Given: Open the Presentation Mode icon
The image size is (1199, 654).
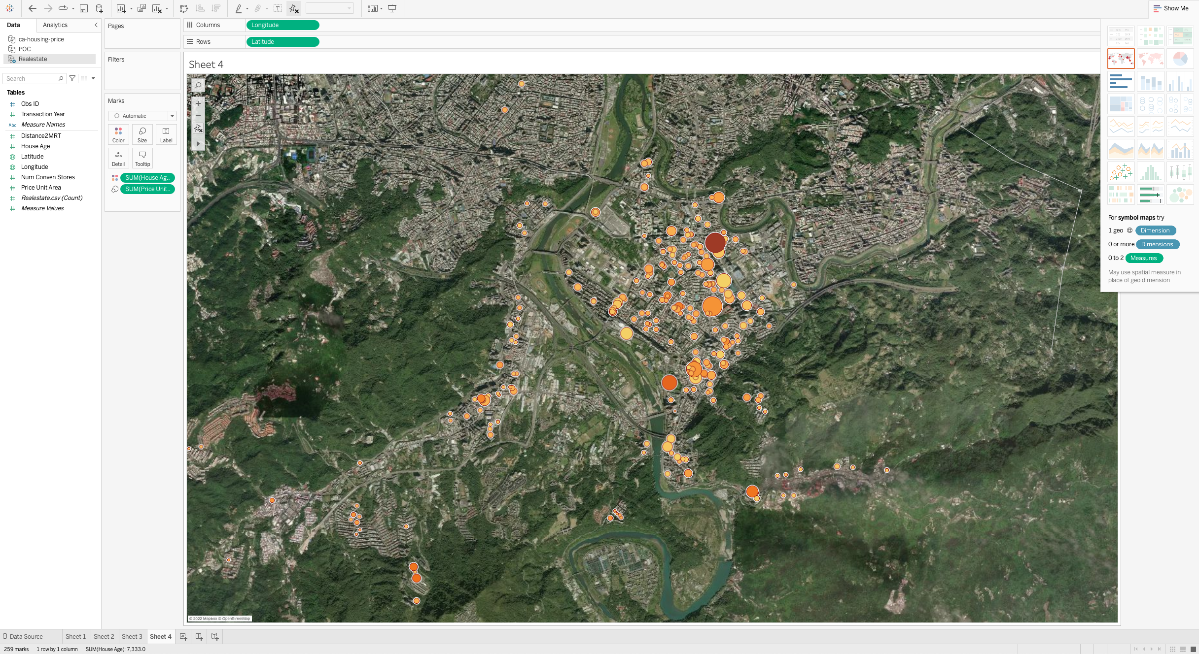Looking at the screenshot, I should (392, 8).
